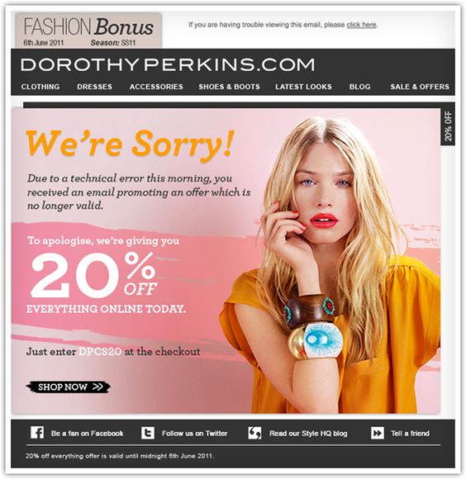
Task: Open the Clothing menu item
Action: tap(40, 87)
